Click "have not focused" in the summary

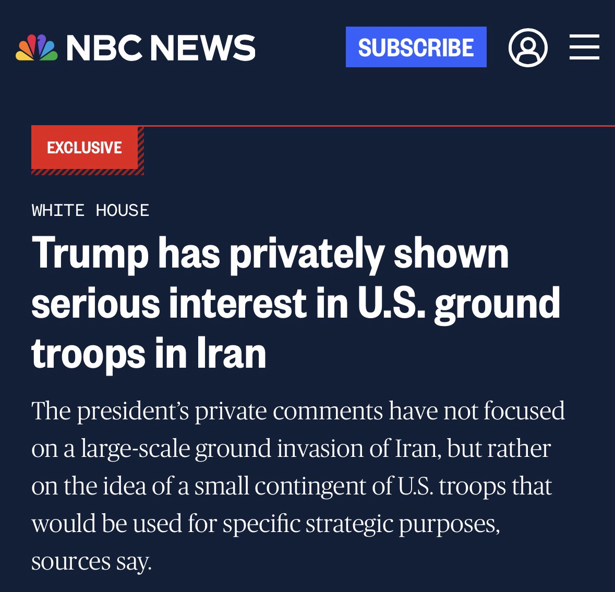[x=477, y=411]
